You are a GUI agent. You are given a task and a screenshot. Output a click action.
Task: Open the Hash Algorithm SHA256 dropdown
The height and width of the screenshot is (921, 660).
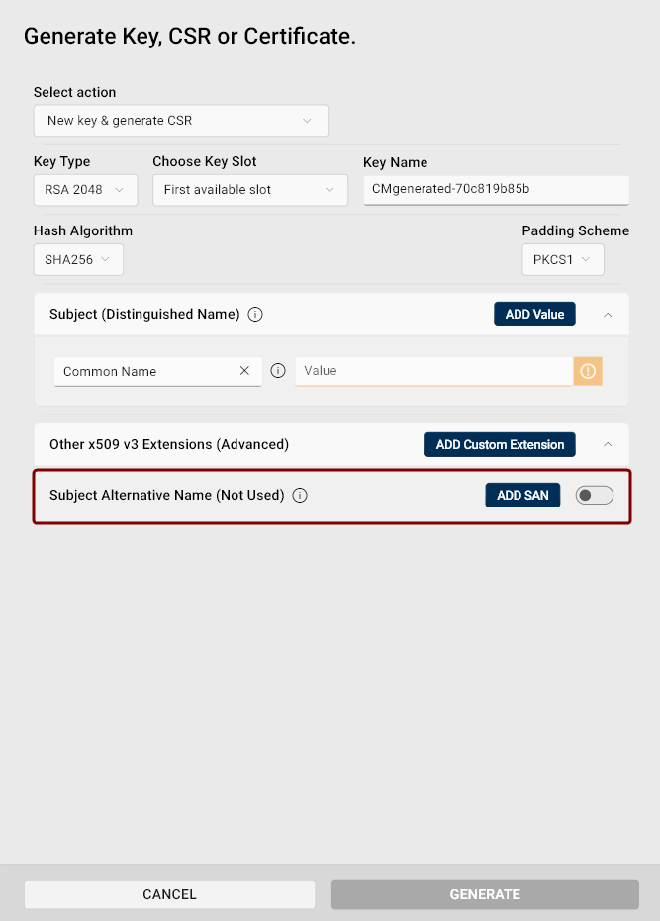tap(78, 260)
